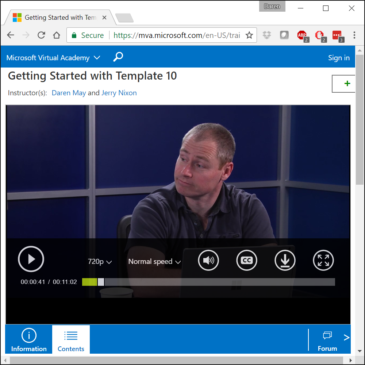The height and width of the screenshot is (365, 365).
Task: View the Secure site information
Action: pos(88,35)
